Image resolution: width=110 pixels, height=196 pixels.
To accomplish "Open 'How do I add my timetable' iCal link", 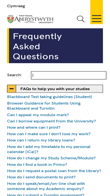I will (x=49, y=149).
